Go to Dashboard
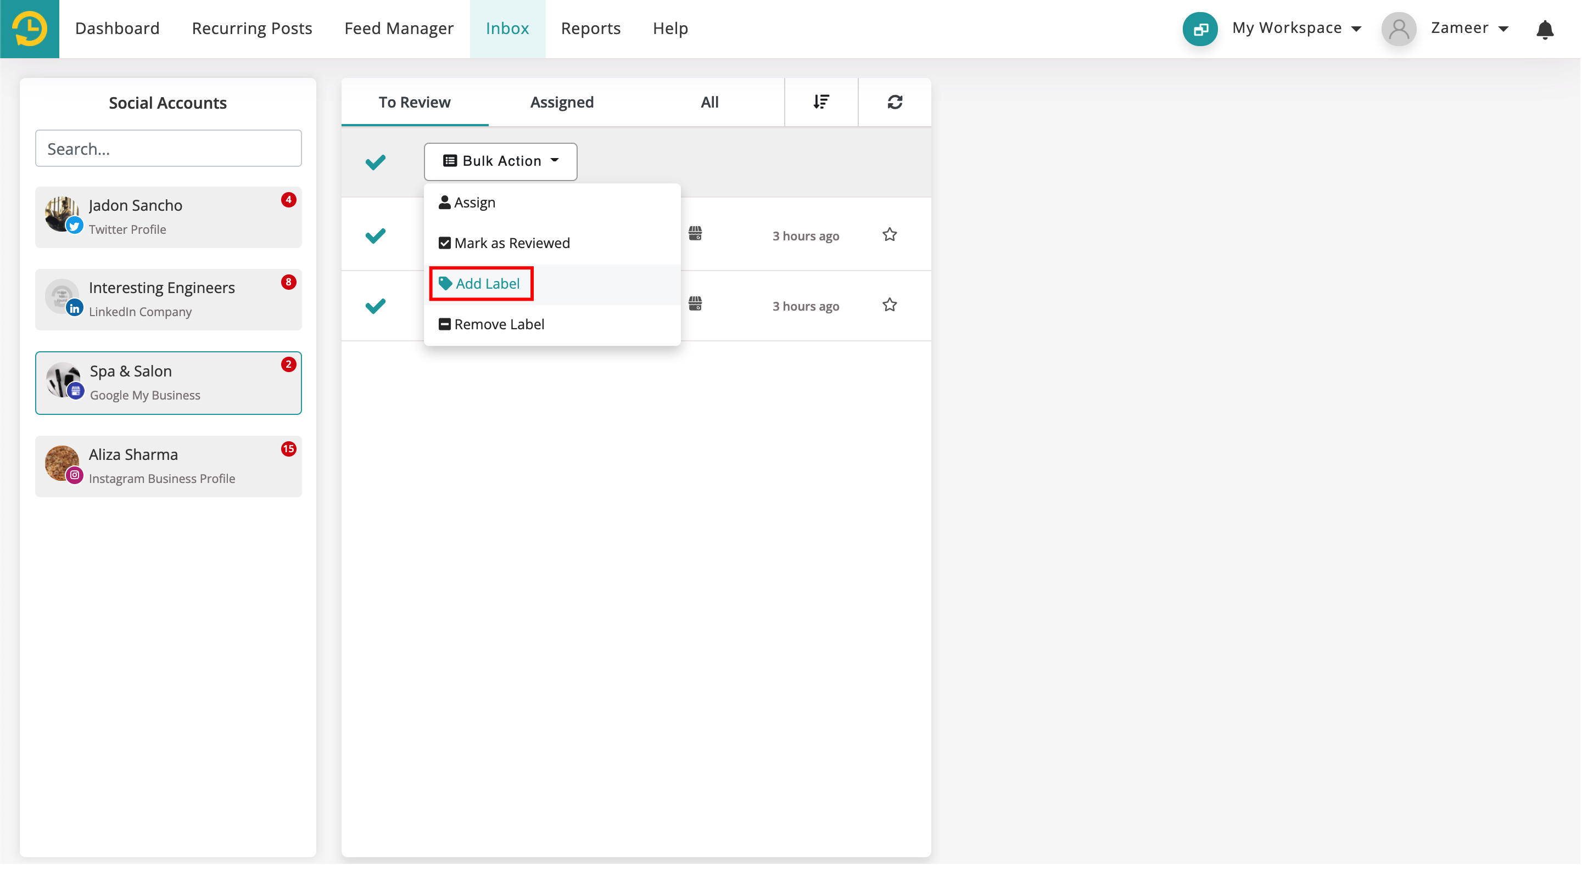The width and height of the screenshot is (1582, 877). 118,28
